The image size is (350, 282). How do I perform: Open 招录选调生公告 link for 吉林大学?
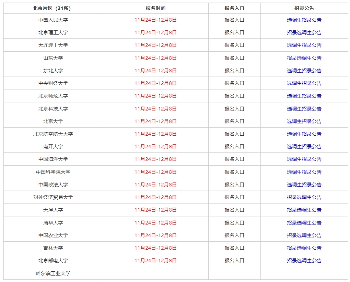[x=304, y=248]
